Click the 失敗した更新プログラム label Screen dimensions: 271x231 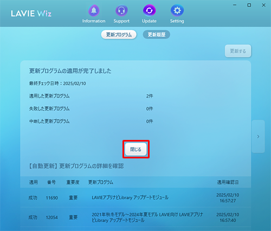coord(49,108)
